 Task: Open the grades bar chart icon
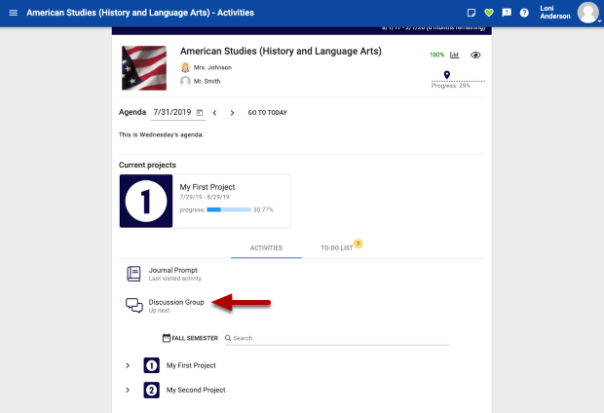click(454, 56)
